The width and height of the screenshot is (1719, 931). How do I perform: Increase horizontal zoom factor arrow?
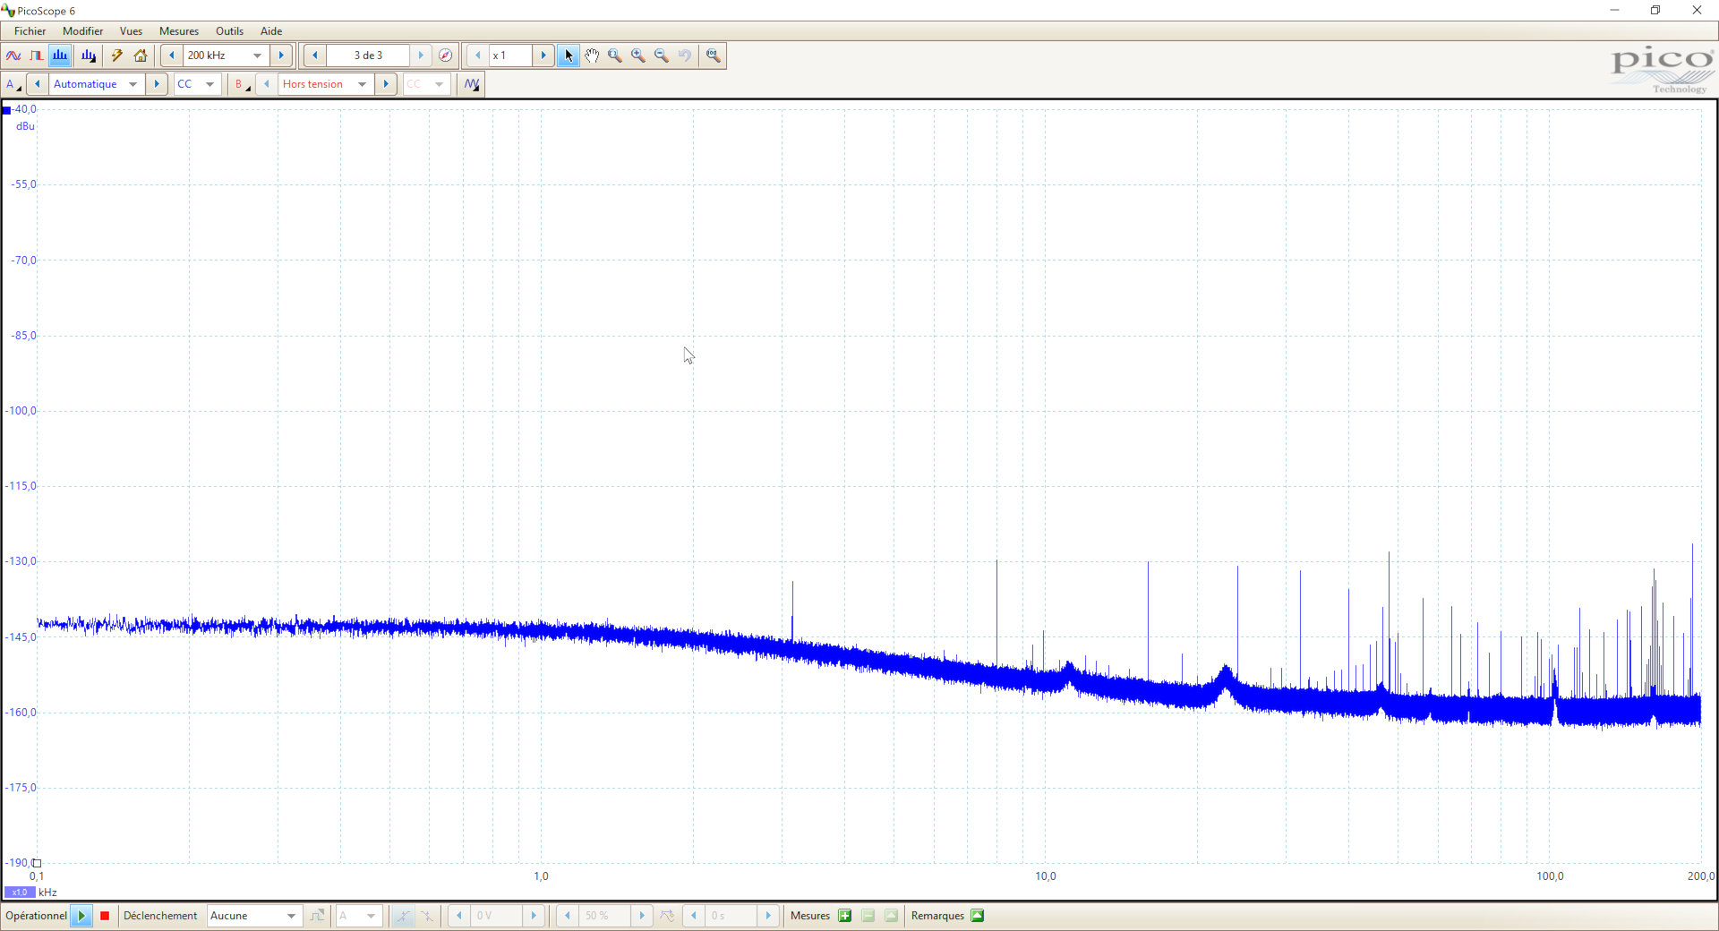click(x=543, y=56)
